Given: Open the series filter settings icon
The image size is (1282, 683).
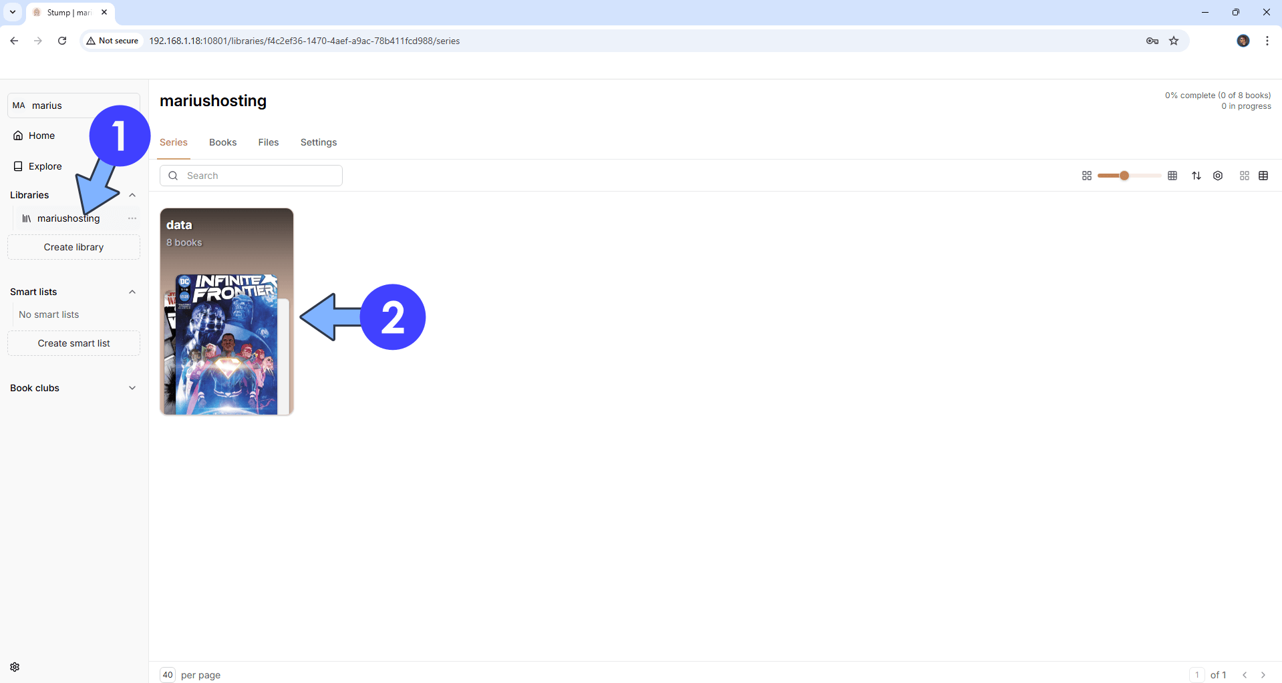Looking at the screenshot, I should (1218, 176).
